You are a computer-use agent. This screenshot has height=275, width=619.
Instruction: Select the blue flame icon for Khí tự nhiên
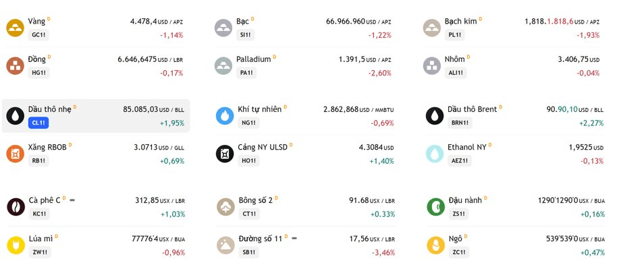pos(225,116)
